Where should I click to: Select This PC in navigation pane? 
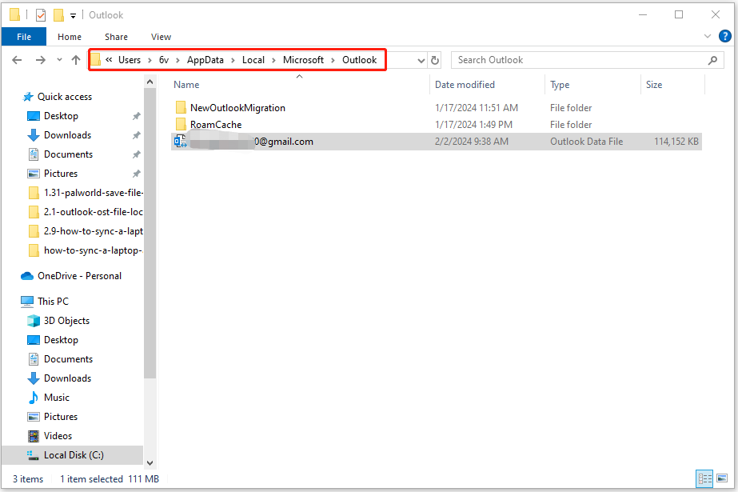point(53,302)
